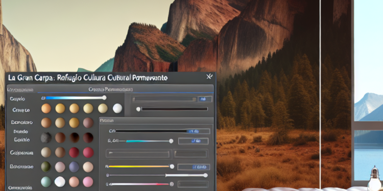Select the tan swatch left of crimson
Screen dimensions: 383x191
pyautogui.click(x=60, y=152)
